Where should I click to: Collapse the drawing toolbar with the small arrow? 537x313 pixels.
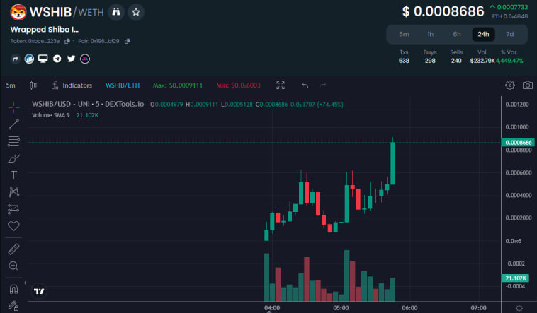tap(25, 283)
